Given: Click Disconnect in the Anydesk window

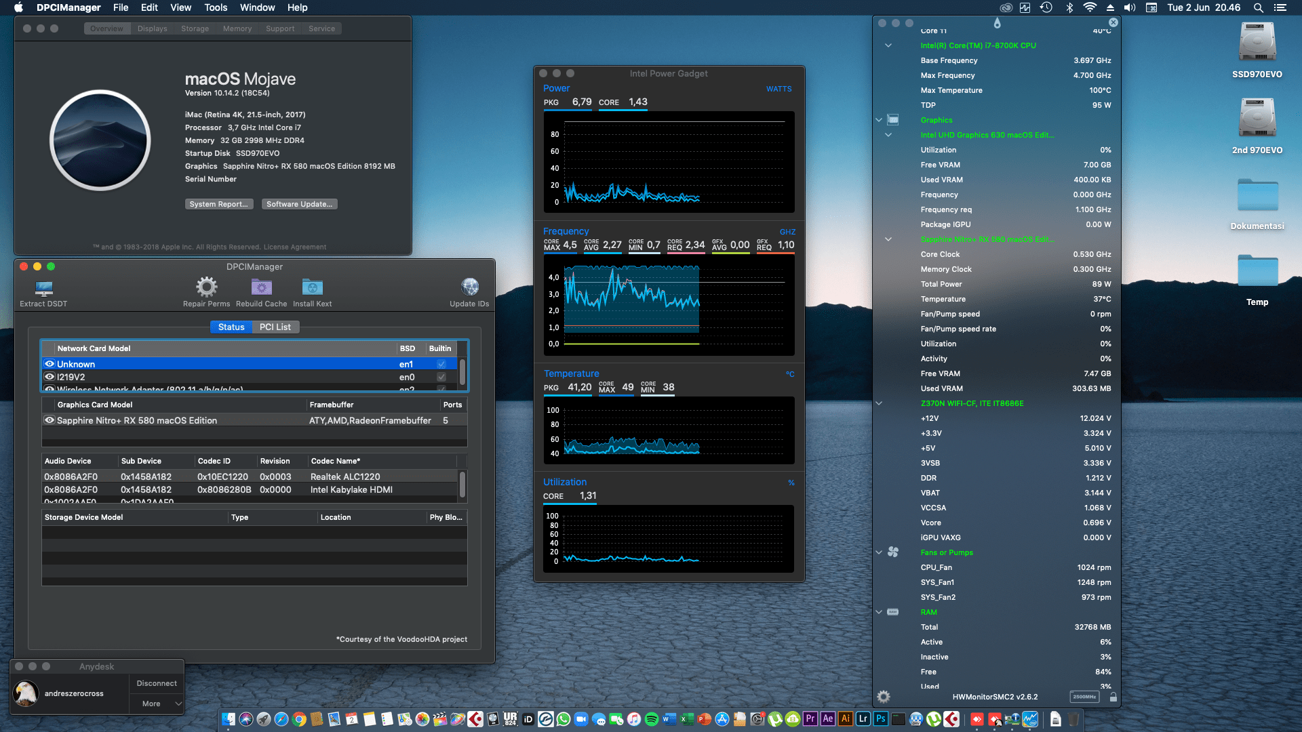Looking at the screenshot, I should [157, 683].
